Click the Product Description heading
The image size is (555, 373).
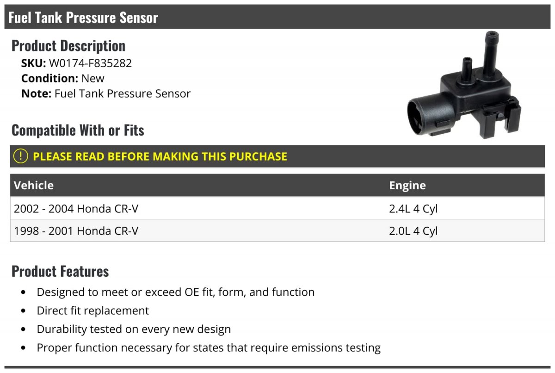coord(68,45)
